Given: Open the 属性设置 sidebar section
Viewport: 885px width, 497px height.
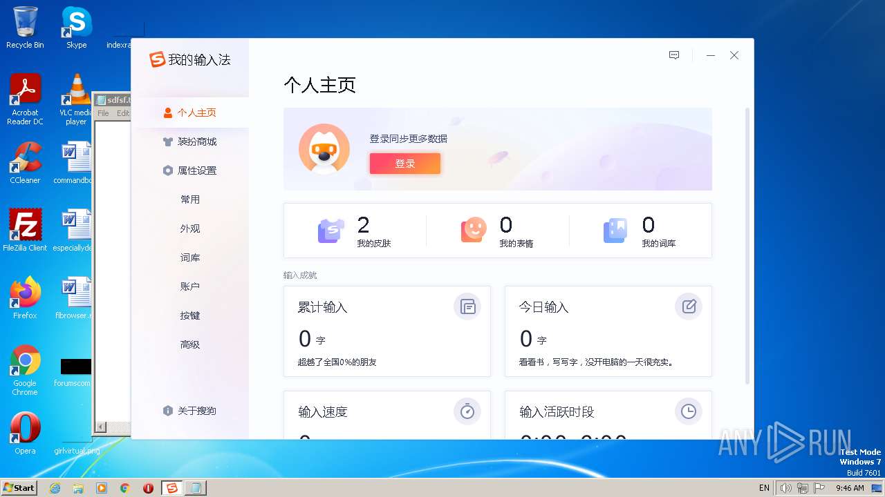Looking at the screenshot, I should 189,170.
